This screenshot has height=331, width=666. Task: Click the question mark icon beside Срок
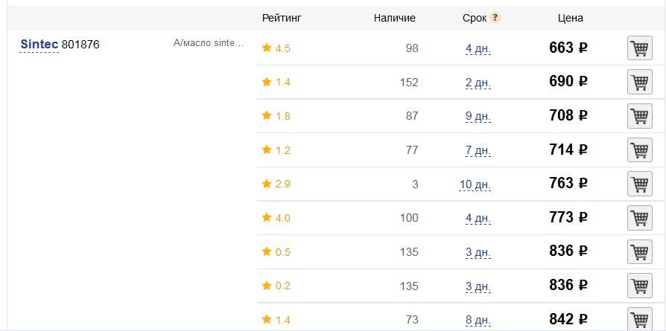click(x=495, y=18)
